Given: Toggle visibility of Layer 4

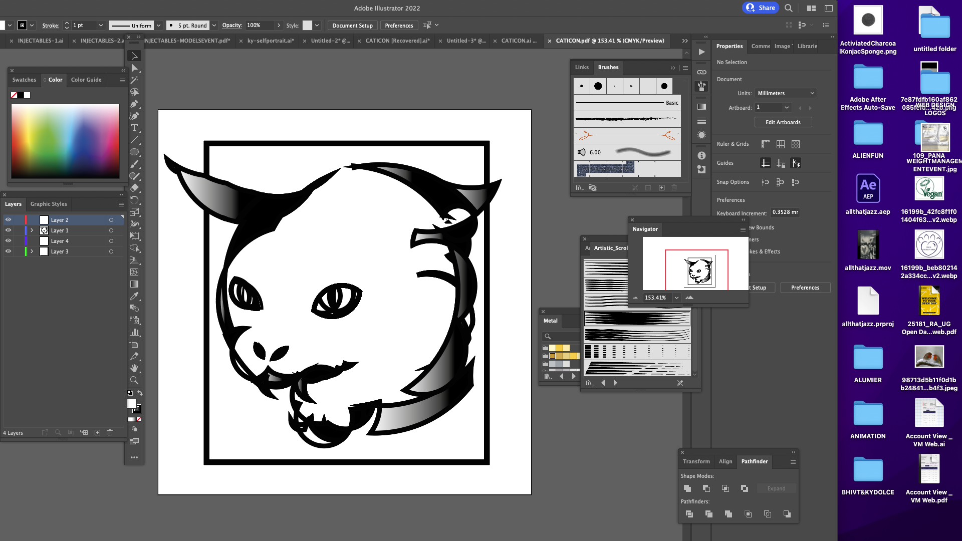Looking at the screenshot, I should pyautogui.click(x=8, y=241).
